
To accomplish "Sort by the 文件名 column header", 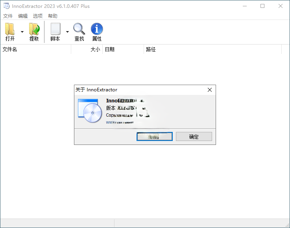I will (36, 49).
